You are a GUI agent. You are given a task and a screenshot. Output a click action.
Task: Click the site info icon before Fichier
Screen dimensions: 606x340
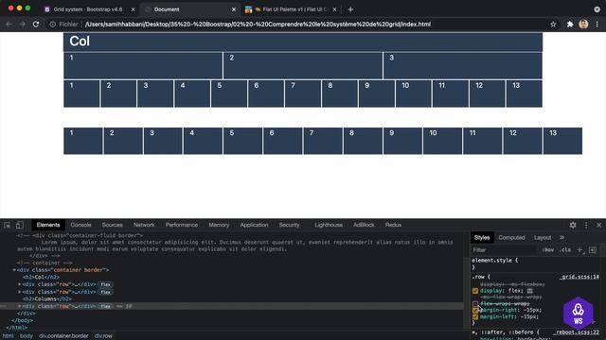(x=53, y=25)
